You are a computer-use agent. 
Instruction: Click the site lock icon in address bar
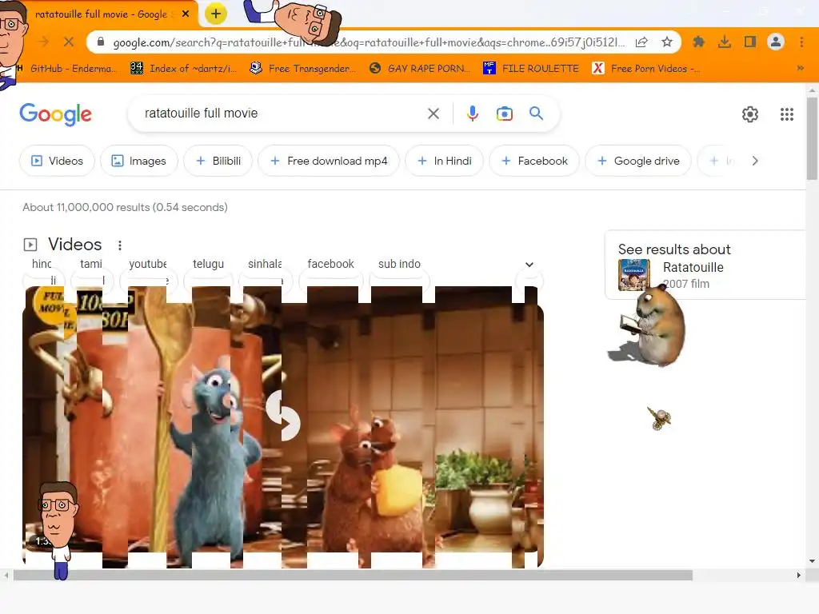point(101,42)
